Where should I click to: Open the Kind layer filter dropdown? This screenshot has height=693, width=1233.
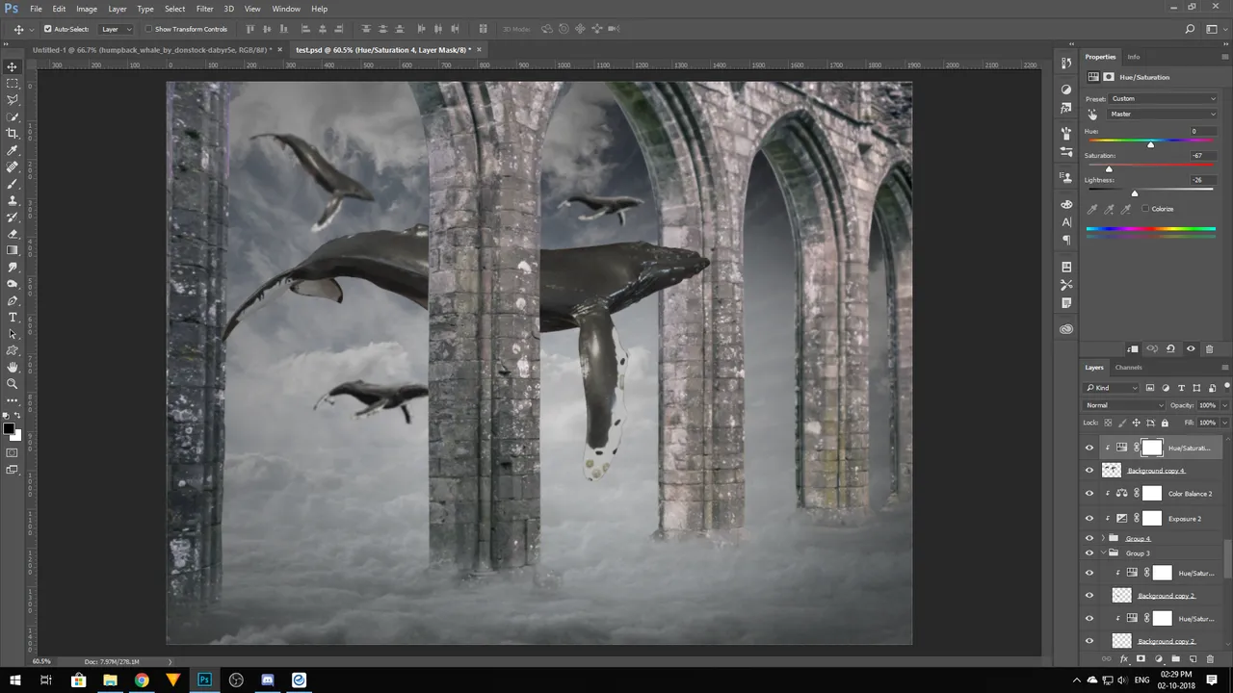click(1112, 388)
